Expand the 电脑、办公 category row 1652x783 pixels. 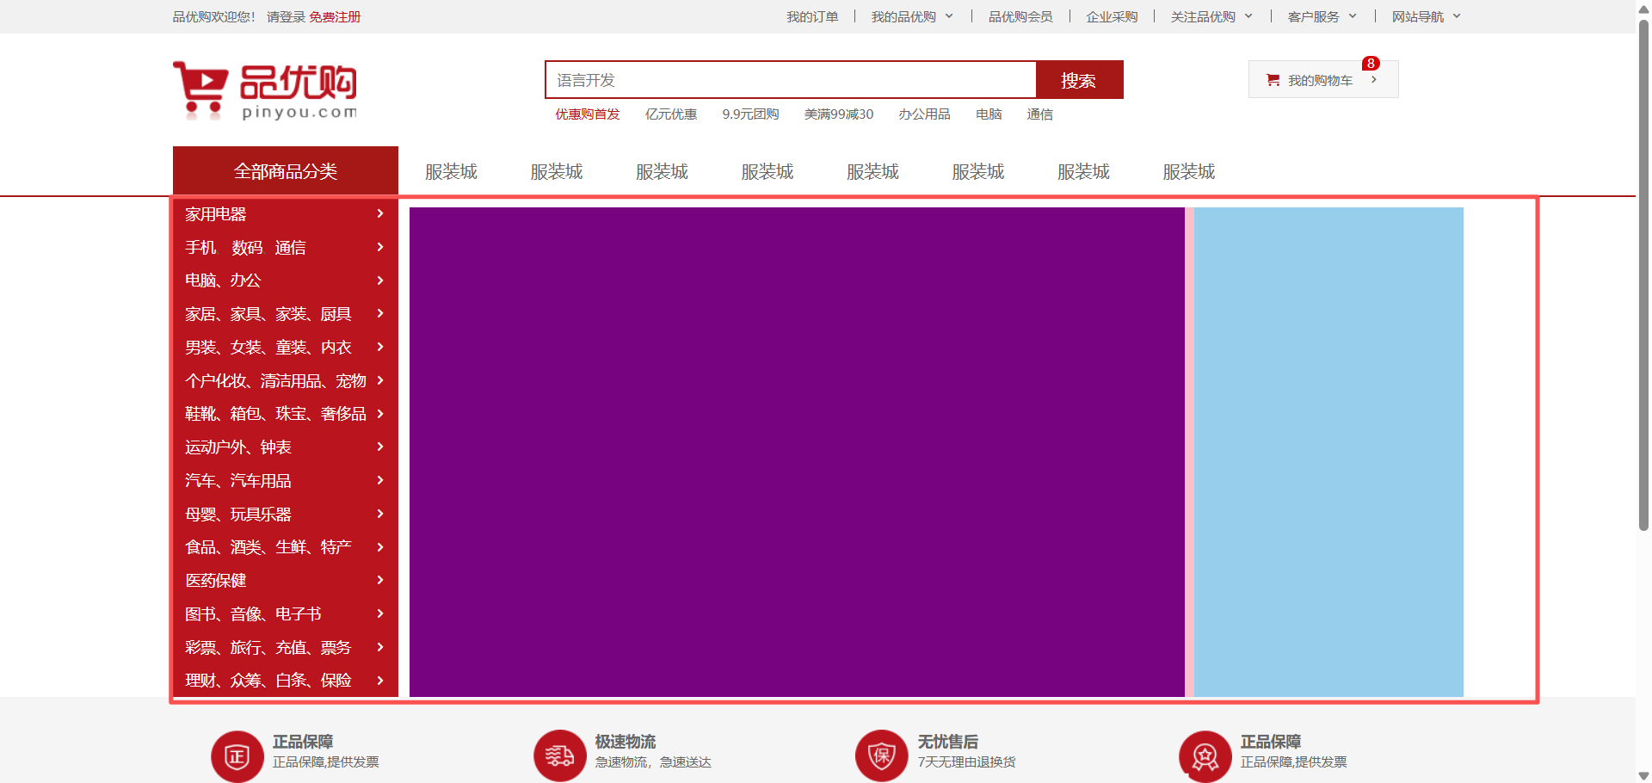(x=284, y=281)
